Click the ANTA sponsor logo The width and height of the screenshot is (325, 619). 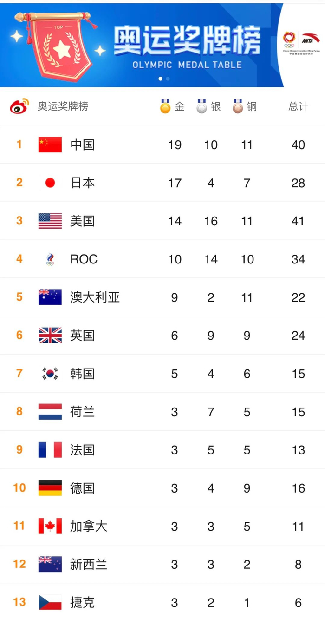click(310, 39)
